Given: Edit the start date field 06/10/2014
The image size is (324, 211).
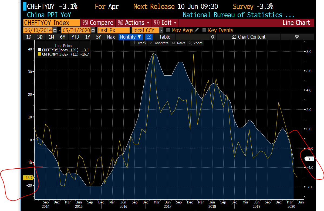Looking at the screenshot, I should tap(38, 30).
